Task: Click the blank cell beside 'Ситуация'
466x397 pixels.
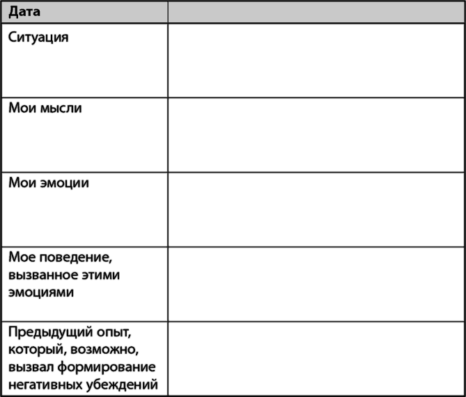Action: click(316, 61)
